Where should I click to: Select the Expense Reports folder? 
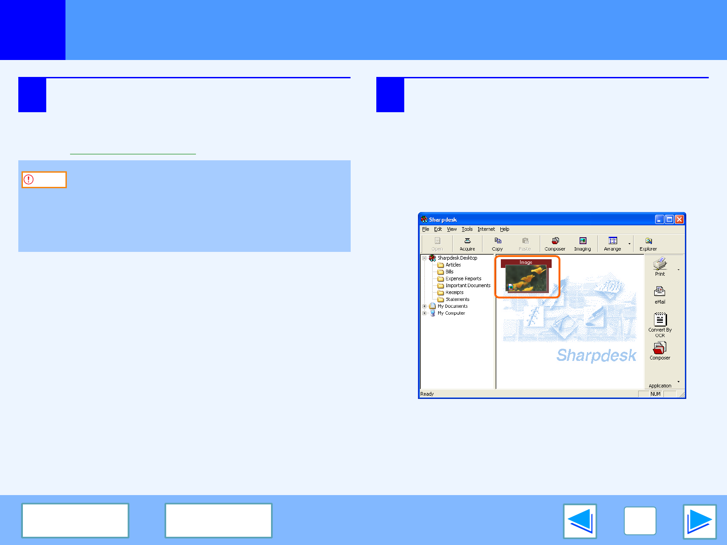[463, 278]
